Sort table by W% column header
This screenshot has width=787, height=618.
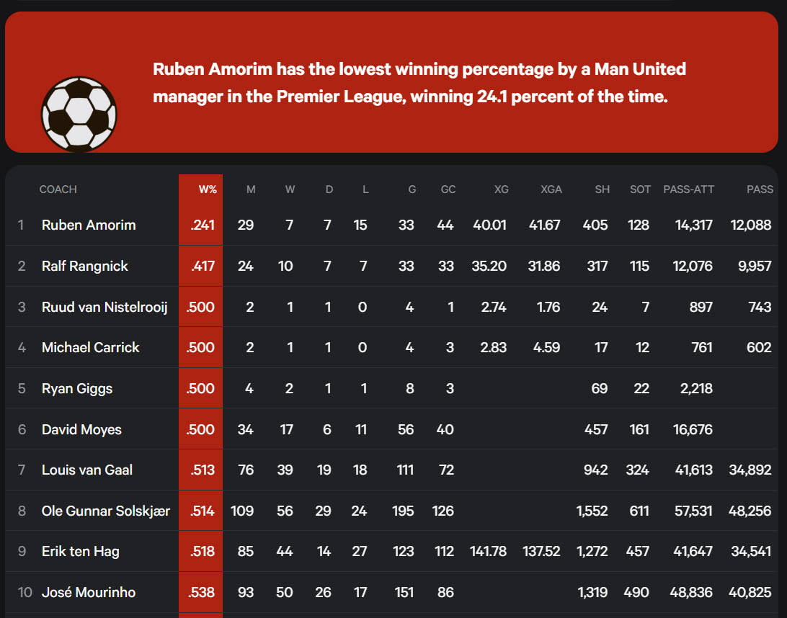pyautogui.click(x=208, y=189)
